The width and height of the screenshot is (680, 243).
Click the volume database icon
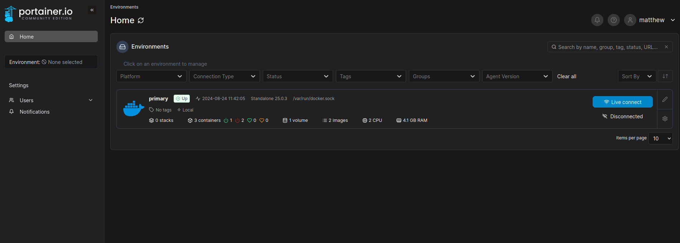click(285, 120)
